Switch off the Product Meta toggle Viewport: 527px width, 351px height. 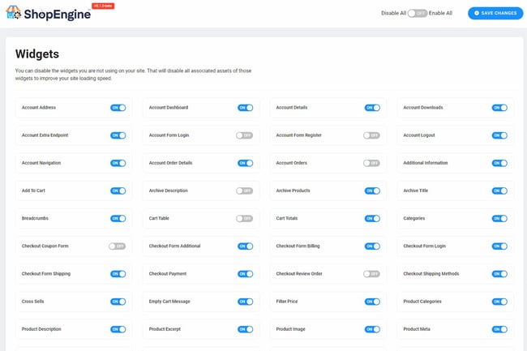[x=499, y=329]
